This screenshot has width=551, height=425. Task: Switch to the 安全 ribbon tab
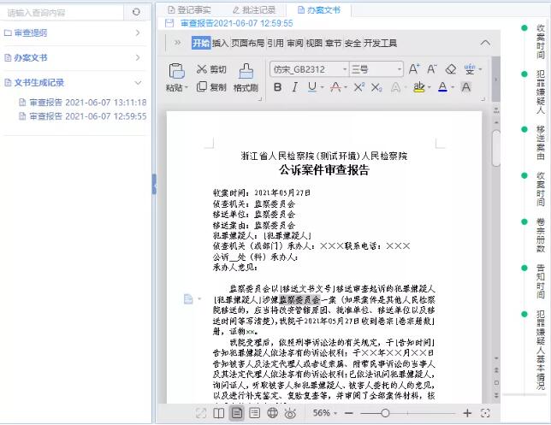tap(353, 43)
